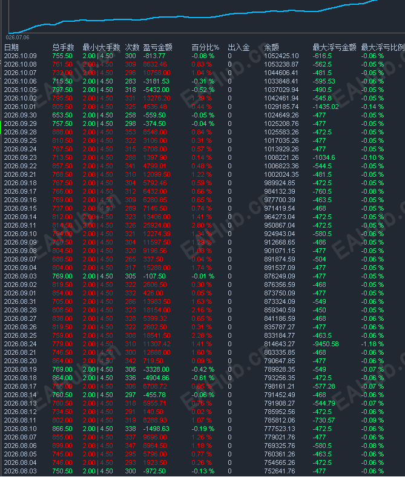
Task: Click balance value 1052425.10
Action: coord(282,56)
